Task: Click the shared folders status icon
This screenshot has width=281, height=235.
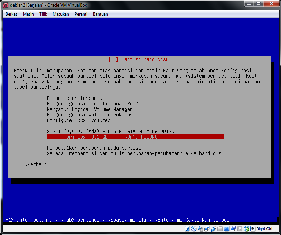Action: click(x=220, y=228)
